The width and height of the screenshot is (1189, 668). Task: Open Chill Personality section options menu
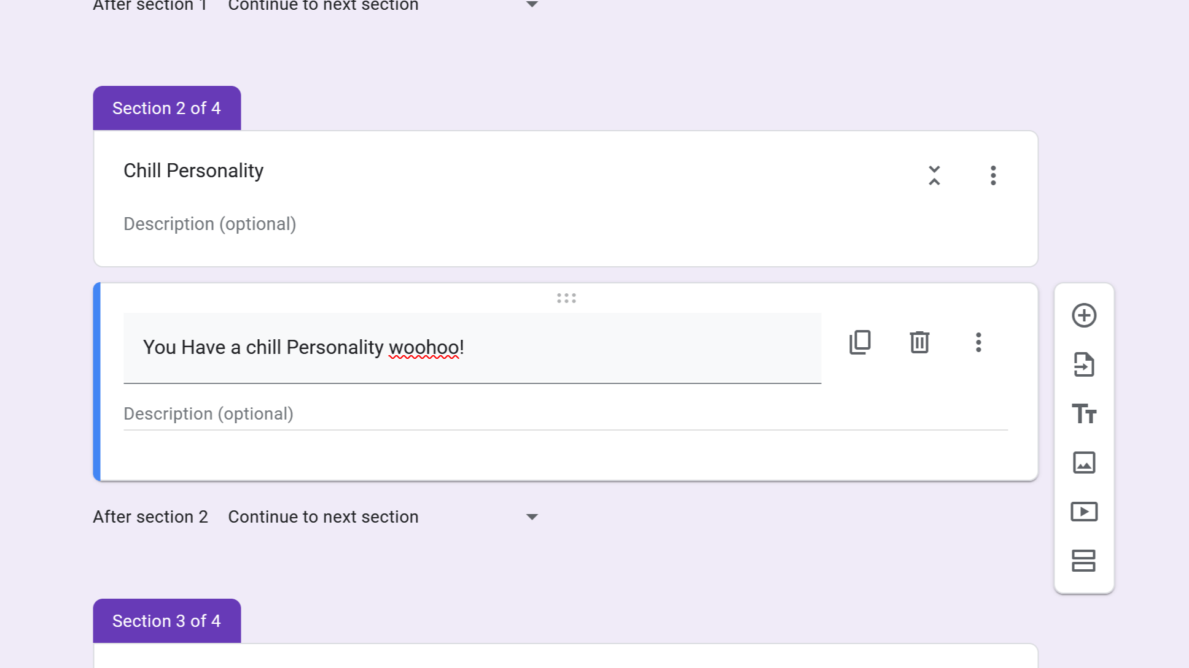[993, 175]
